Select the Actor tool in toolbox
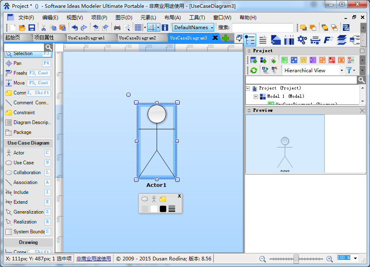 point(18,153)
